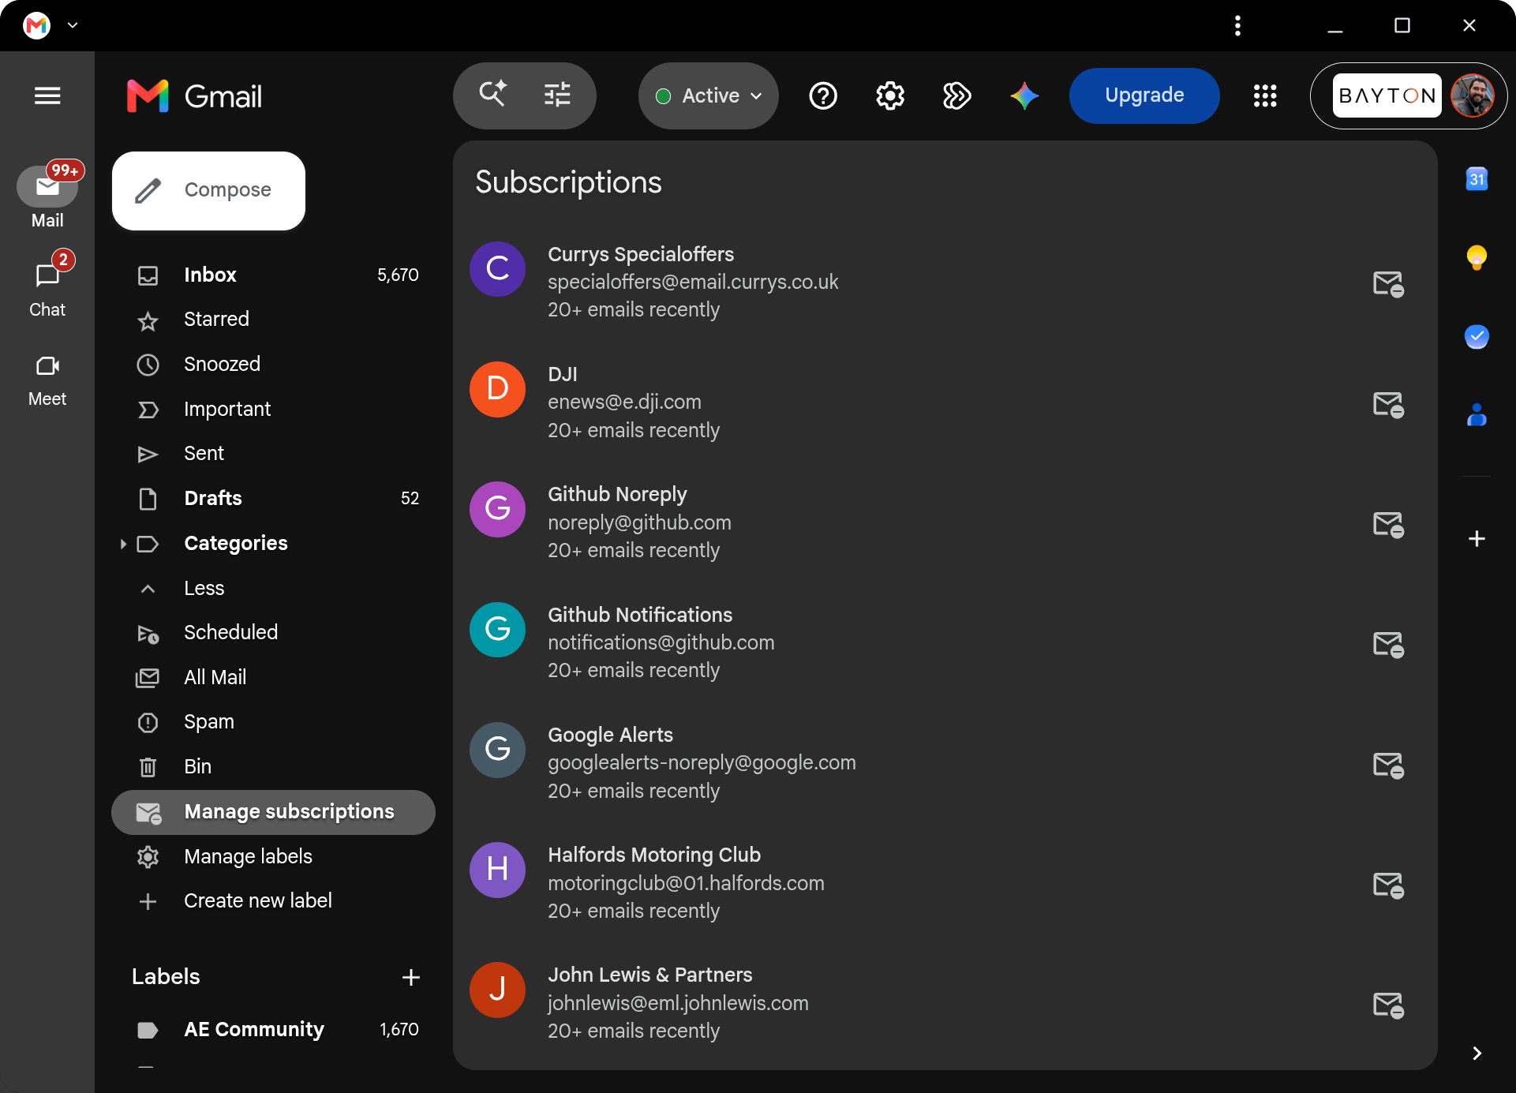1516x1093 pixels.
Task: Expand the Categories tree arrow
Action: pyautogui.click(x=123, y=543)
